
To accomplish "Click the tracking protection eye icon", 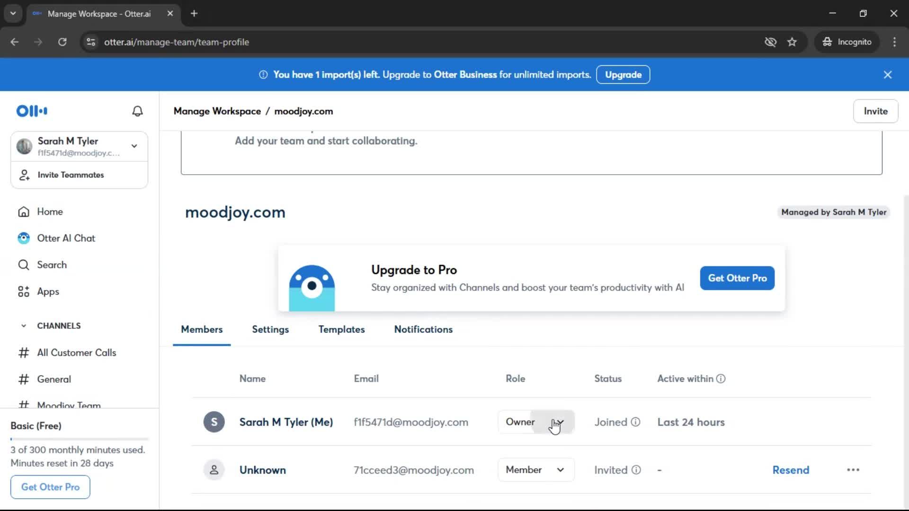I will tap(770, 42).
